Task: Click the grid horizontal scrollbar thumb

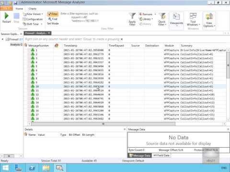Action: pyautogui.click(x=103, y=124)
